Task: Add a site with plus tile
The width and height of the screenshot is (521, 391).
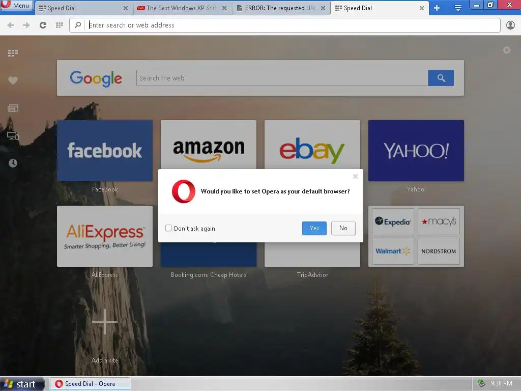Action: 105,322
